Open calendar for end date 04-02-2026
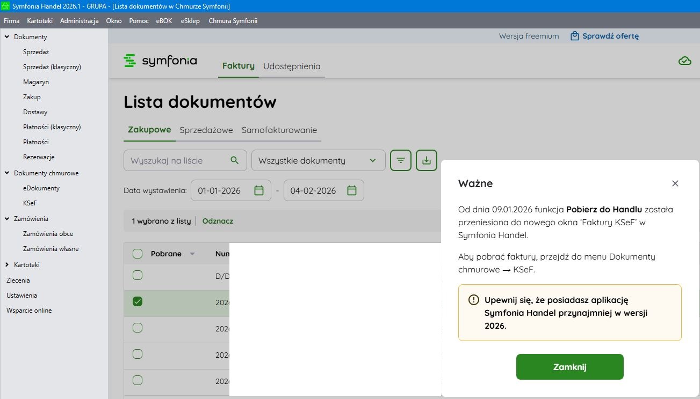Image resolution: width=700 pixels, height=399 pixels. pos(352,190)
